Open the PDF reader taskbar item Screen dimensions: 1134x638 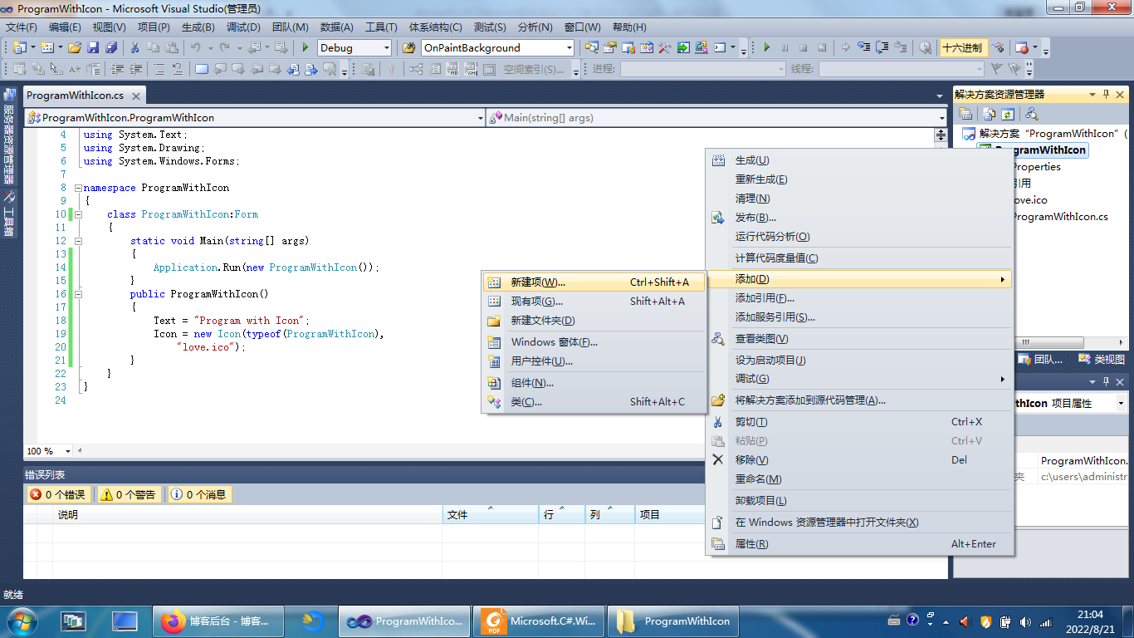tap(540, 621)
